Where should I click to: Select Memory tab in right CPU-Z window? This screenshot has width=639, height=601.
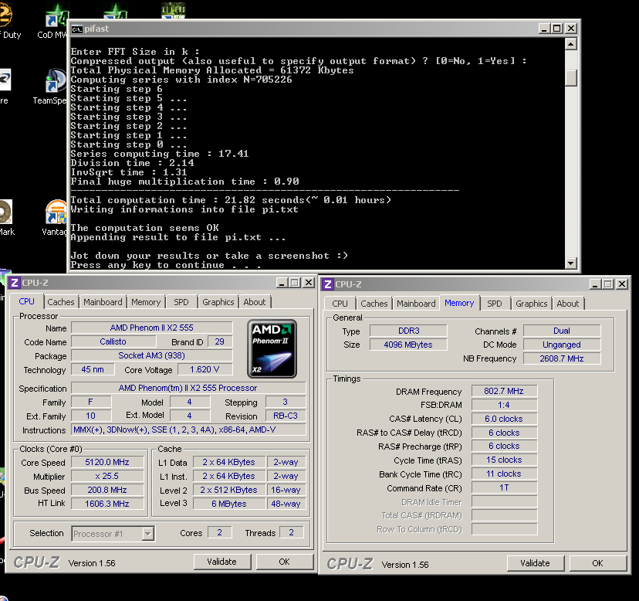[x=459, y=303]
